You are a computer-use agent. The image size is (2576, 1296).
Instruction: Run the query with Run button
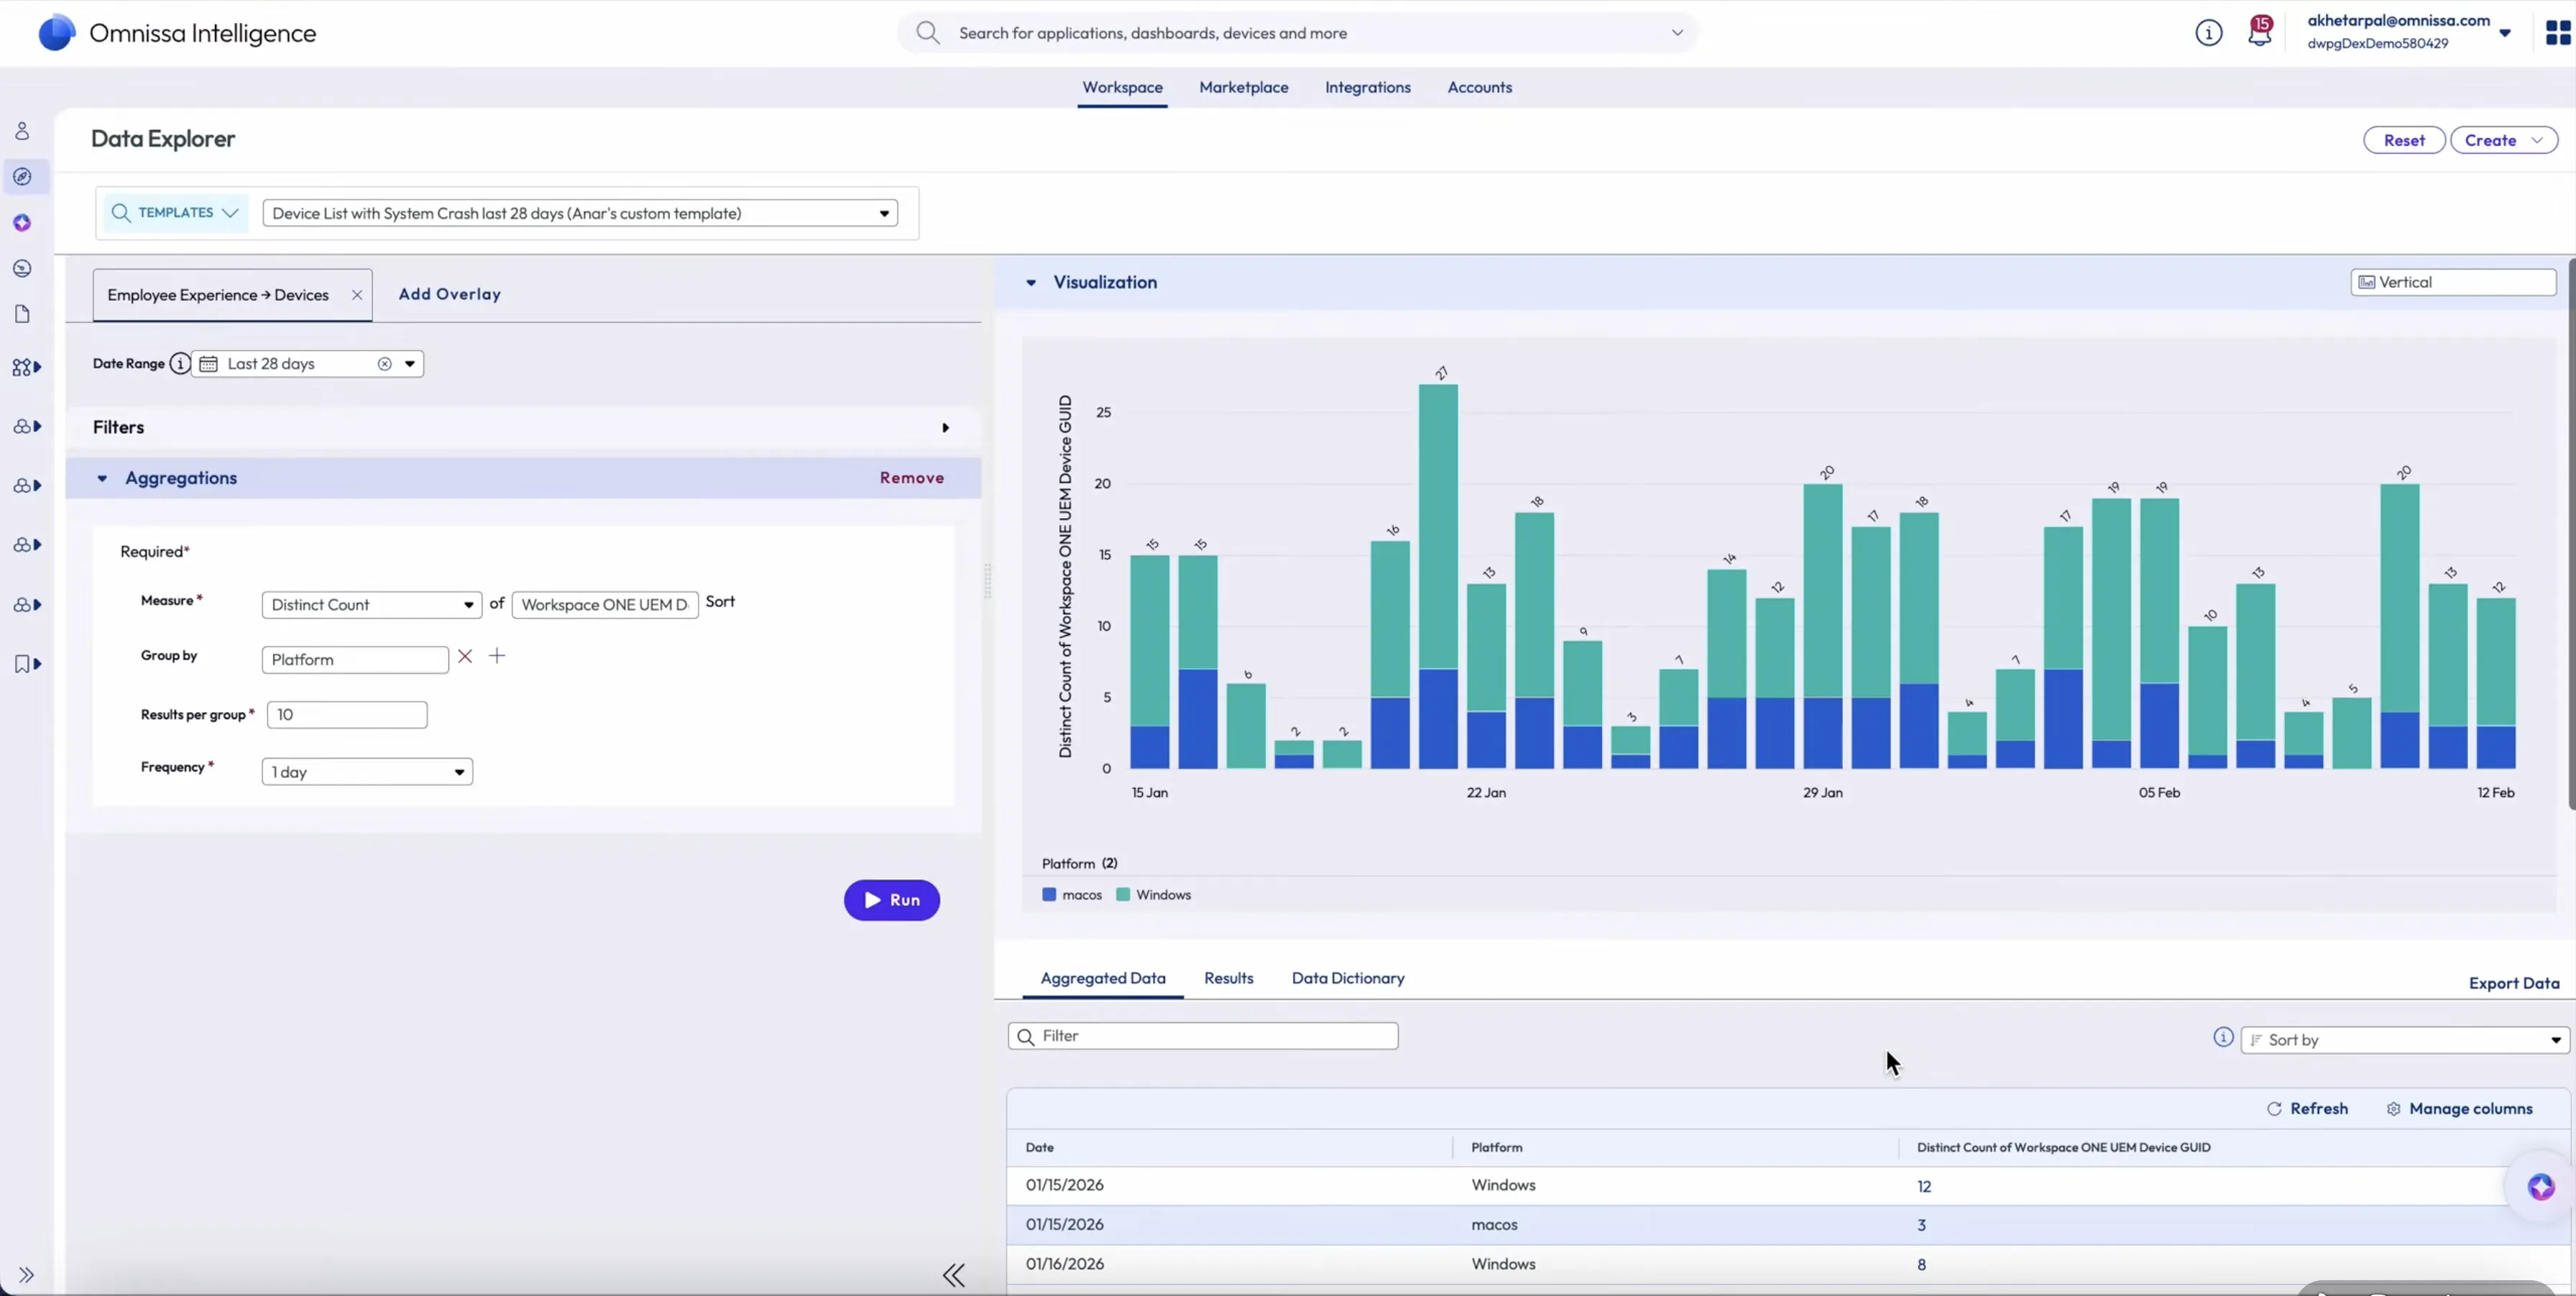892,900
